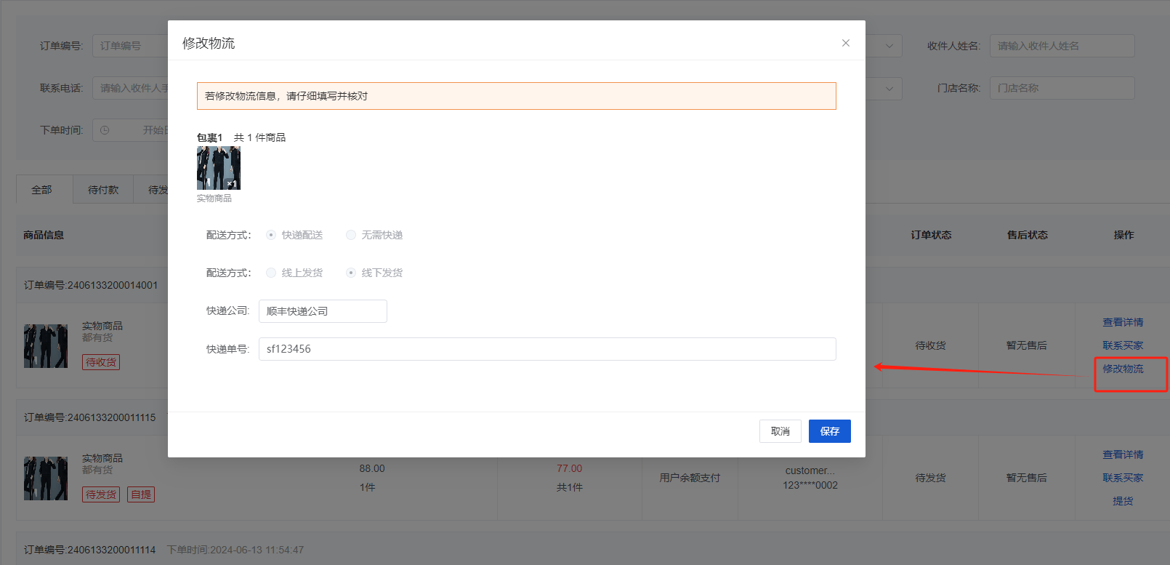Click the 自提 tag on second order

141,494
